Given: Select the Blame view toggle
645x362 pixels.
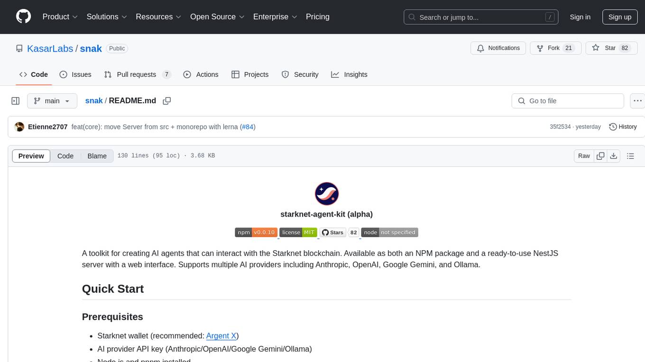Looking at the screenshot, I should (x=97, y=156).
